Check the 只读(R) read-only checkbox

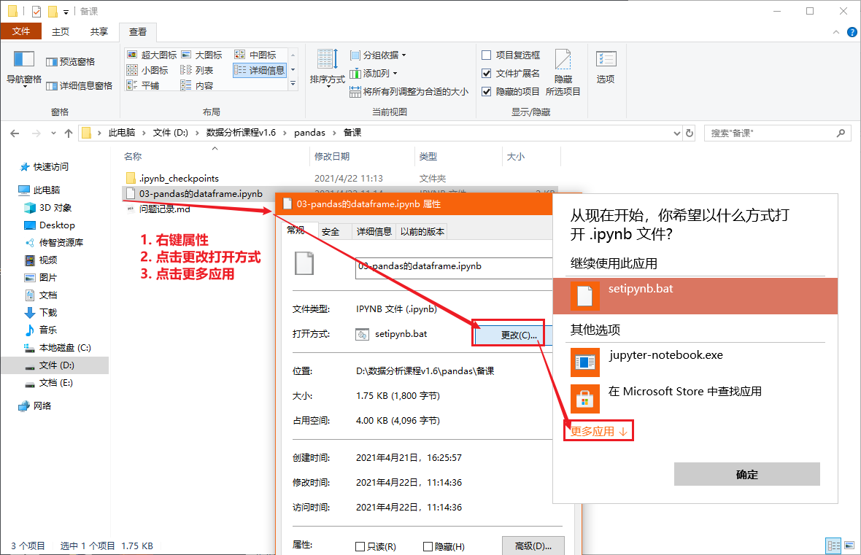[x=360, y=546]
